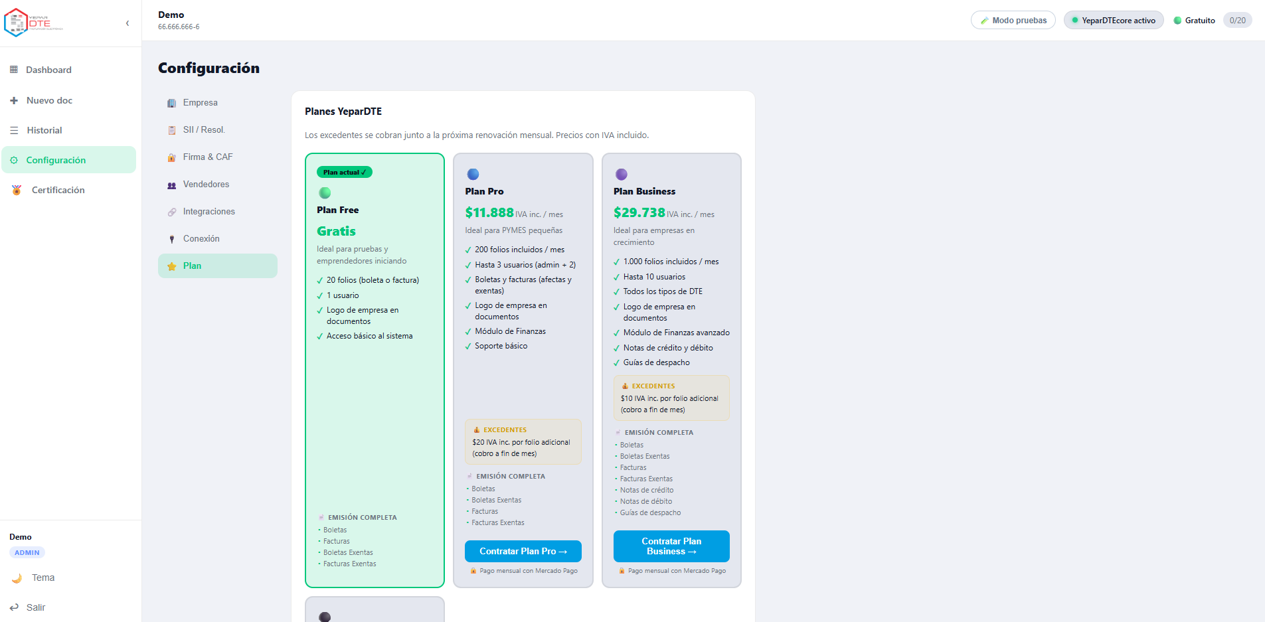The image size is (1265, 622).
Task: Click the Tema moon icon
Action: (x=17, y=578)
